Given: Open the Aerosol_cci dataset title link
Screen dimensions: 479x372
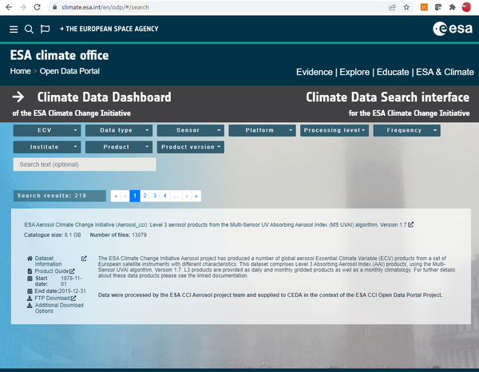Looking at the screenshot, I should click(x=216, y=225).
